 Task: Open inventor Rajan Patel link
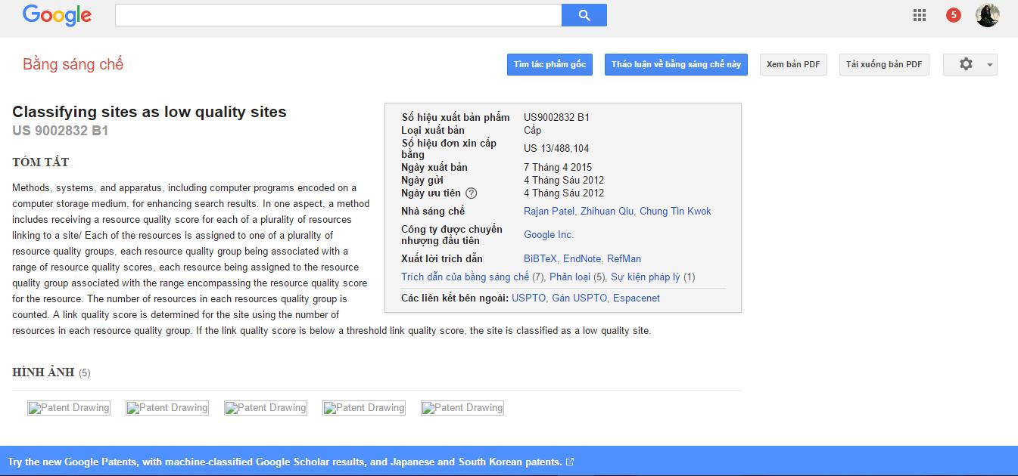(550, 212)
